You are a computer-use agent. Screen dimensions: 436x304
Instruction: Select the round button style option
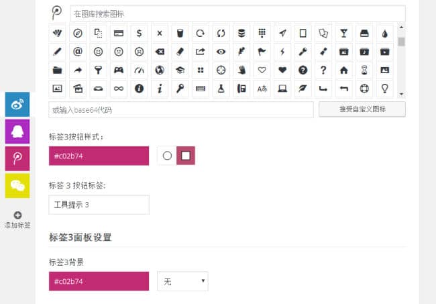click(x=167, y=156)
